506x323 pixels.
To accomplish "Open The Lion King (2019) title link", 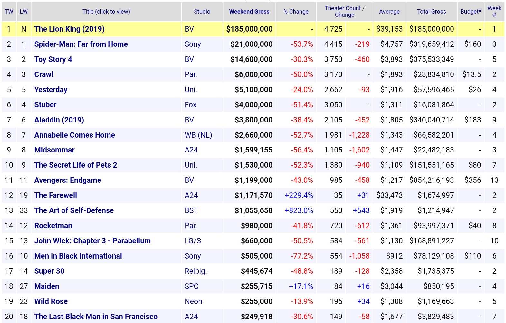I will point(69,29).
